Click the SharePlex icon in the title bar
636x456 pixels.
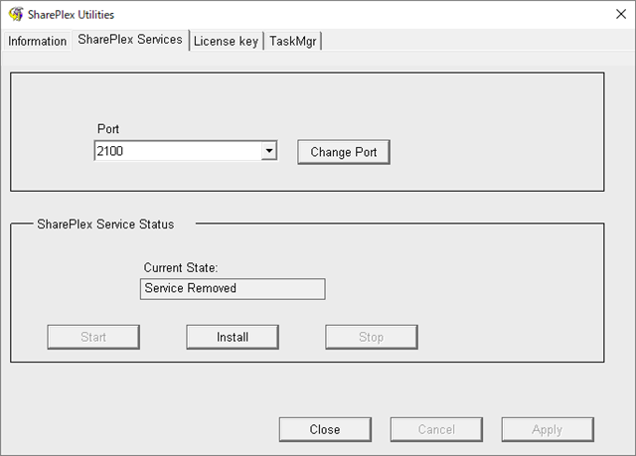tap(16, 15)
